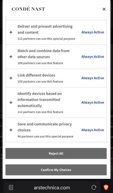
Task: Click the Reject All button
Action: [x=56, y=154]
